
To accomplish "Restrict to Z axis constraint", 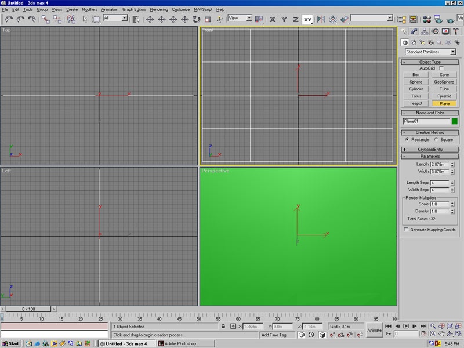I will tap(295, 19).
